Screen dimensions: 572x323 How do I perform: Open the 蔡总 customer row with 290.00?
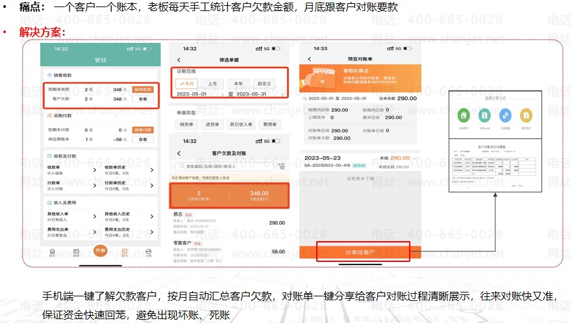tap(229, 223)
